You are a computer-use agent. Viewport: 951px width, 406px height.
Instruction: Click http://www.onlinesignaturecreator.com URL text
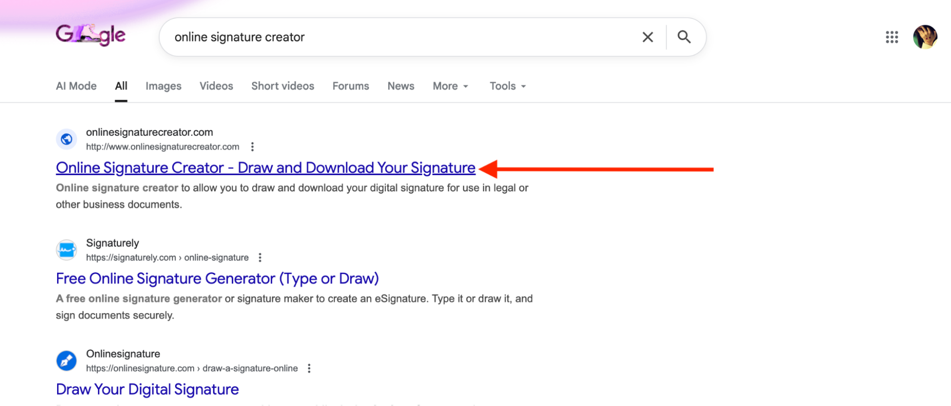coord(162,147)
